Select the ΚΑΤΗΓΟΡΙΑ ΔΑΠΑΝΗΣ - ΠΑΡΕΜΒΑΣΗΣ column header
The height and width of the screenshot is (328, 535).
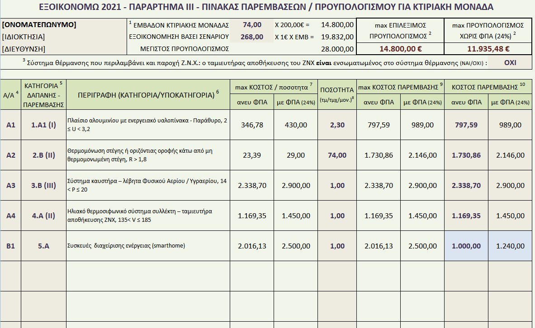[44, 95]
